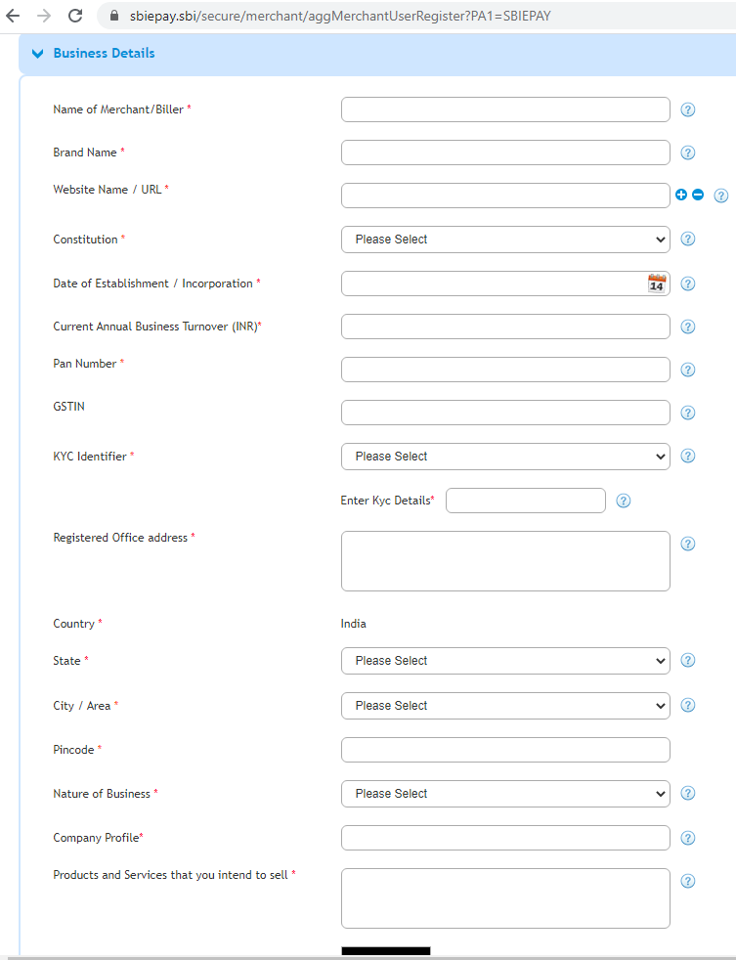Open help for Name of Merchant/Biller field

tap(687, 109)
